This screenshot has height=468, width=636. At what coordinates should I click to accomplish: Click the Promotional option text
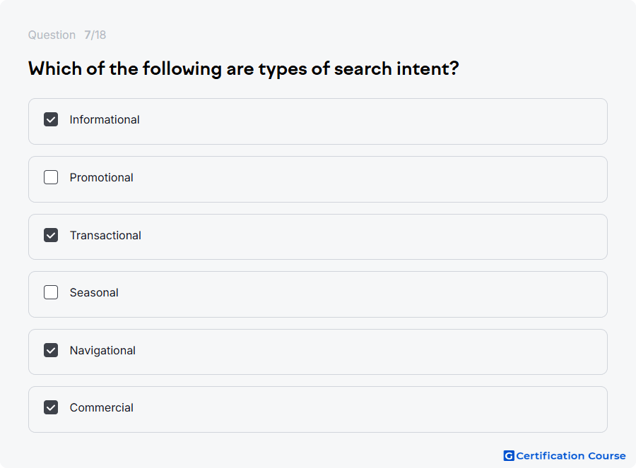pos(101,177)
